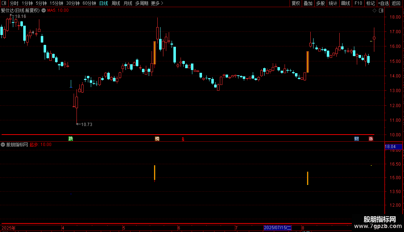
Task: Switch to 月线 monthly chart
Action: pyautogui.click(x=128, y=3)
